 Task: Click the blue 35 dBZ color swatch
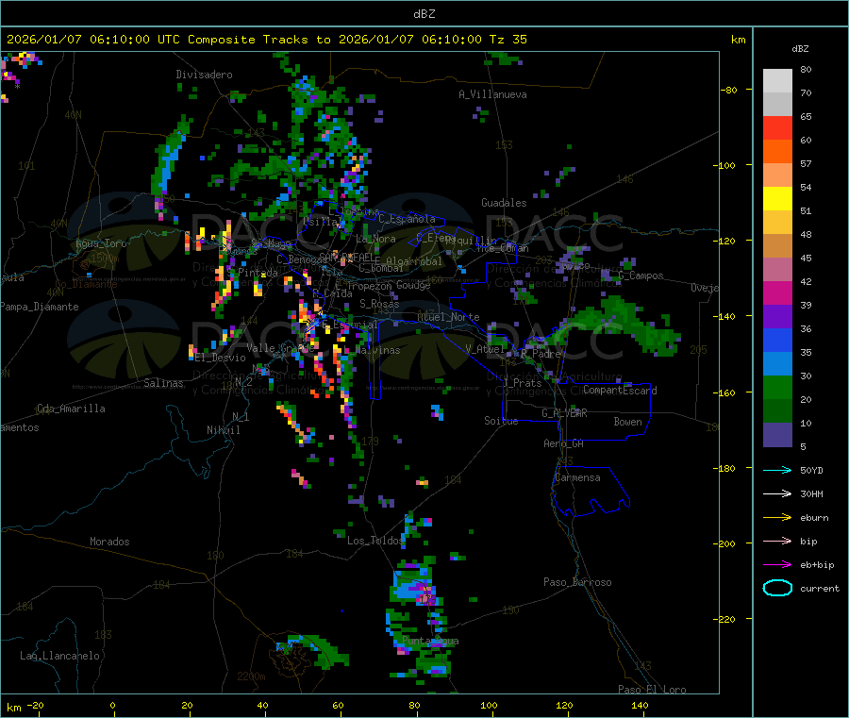coord(777,340)
